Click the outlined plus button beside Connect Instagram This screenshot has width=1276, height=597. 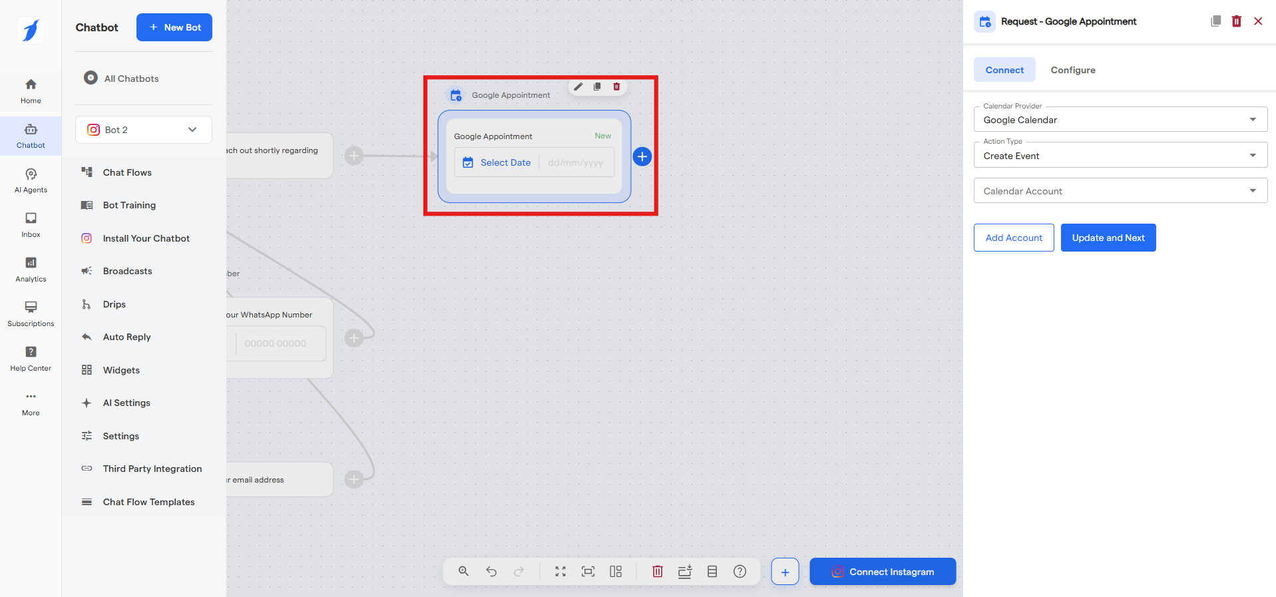[785, 572]
